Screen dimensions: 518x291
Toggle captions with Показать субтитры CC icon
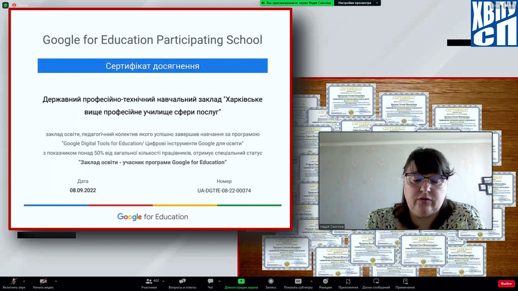click(x=298, y=281)
